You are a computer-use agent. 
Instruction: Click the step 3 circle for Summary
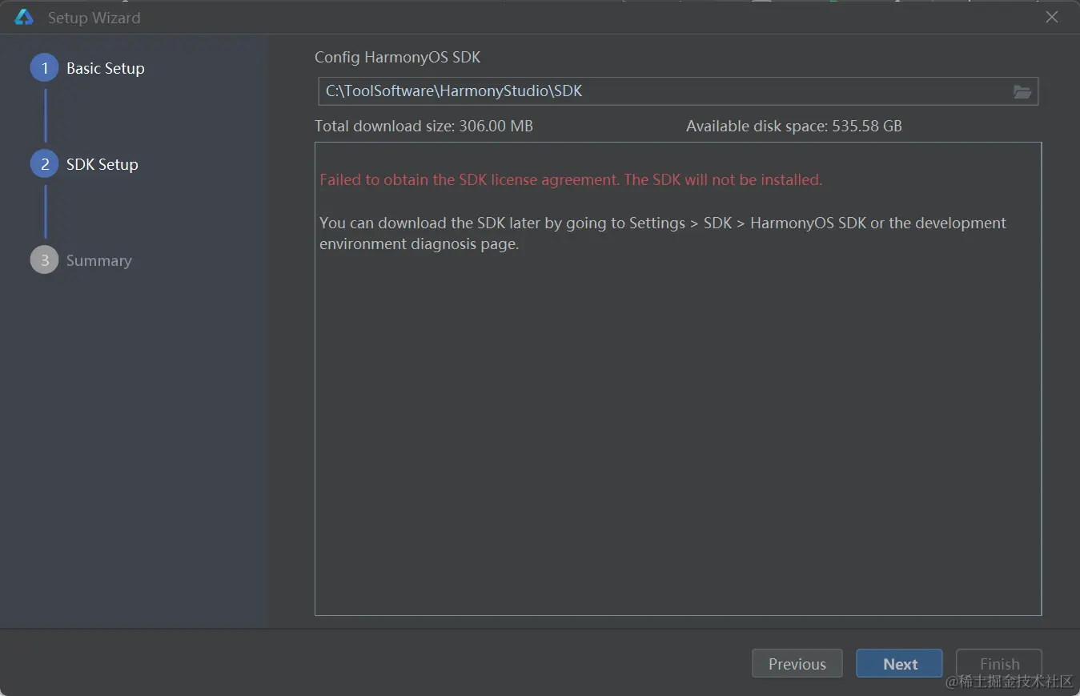[45, 260]
